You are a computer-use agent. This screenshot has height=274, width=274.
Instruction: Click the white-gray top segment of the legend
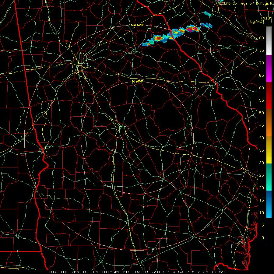[x=269, y=41]
